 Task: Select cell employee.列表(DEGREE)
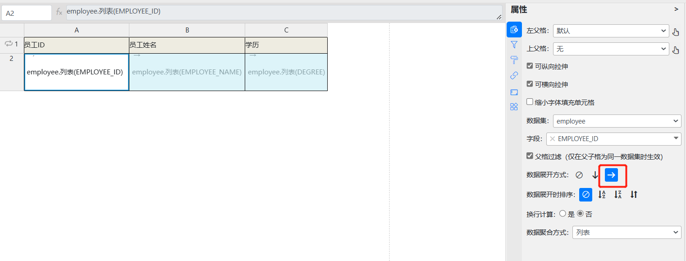click(x=286, y=72)
